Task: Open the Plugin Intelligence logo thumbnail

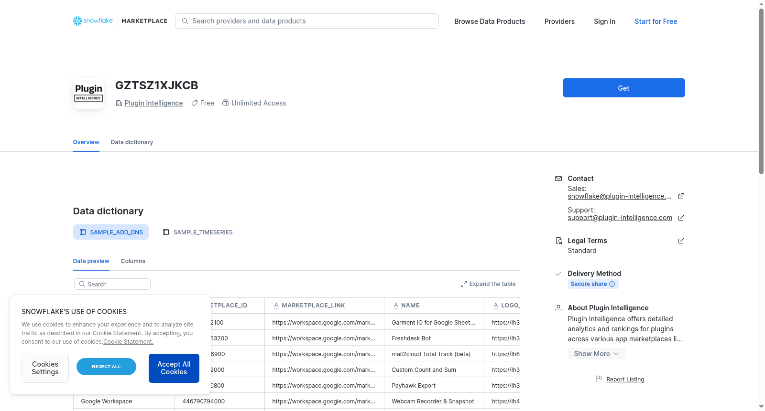Action: coord(88,94)
